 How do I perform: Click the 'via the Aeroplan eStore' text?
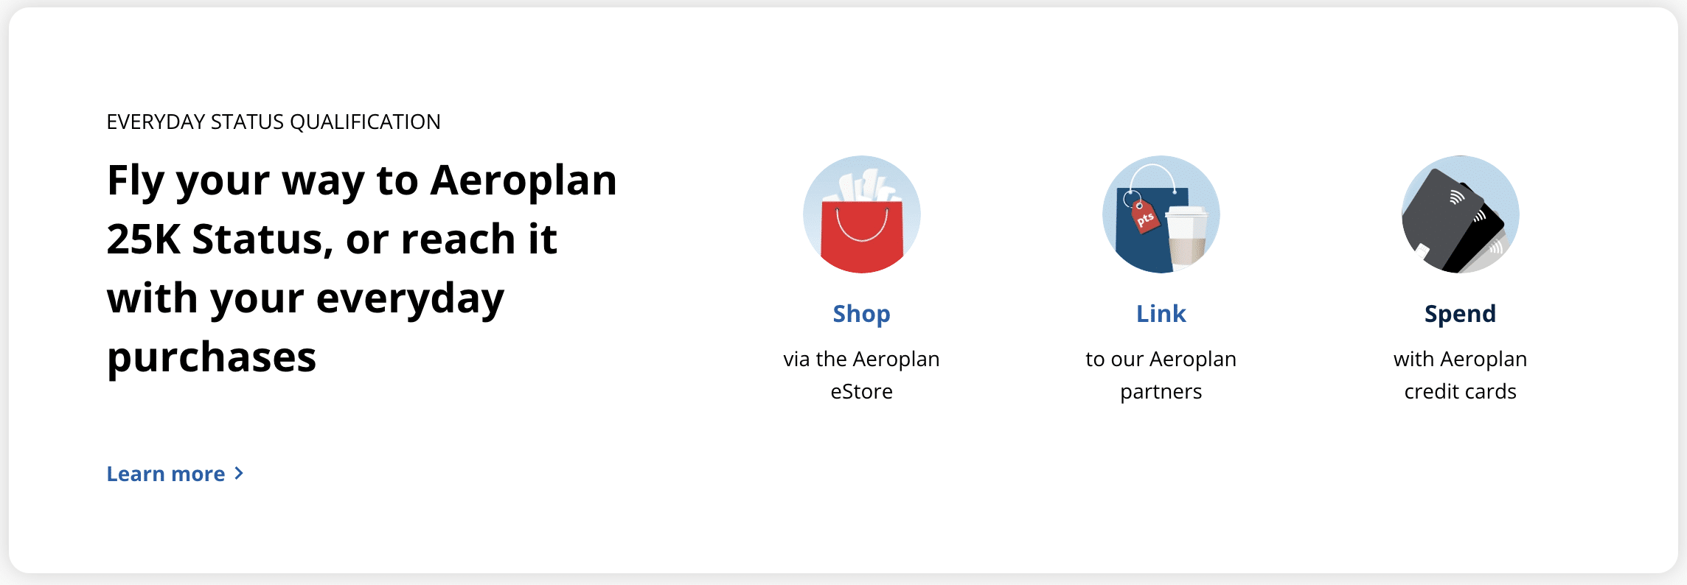click(861, 375)
